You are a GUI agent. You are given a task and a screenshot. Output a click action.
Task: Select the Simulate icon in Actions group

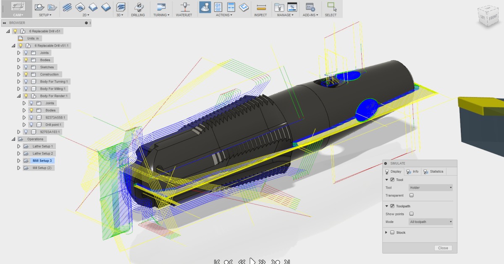pos(205,6)
